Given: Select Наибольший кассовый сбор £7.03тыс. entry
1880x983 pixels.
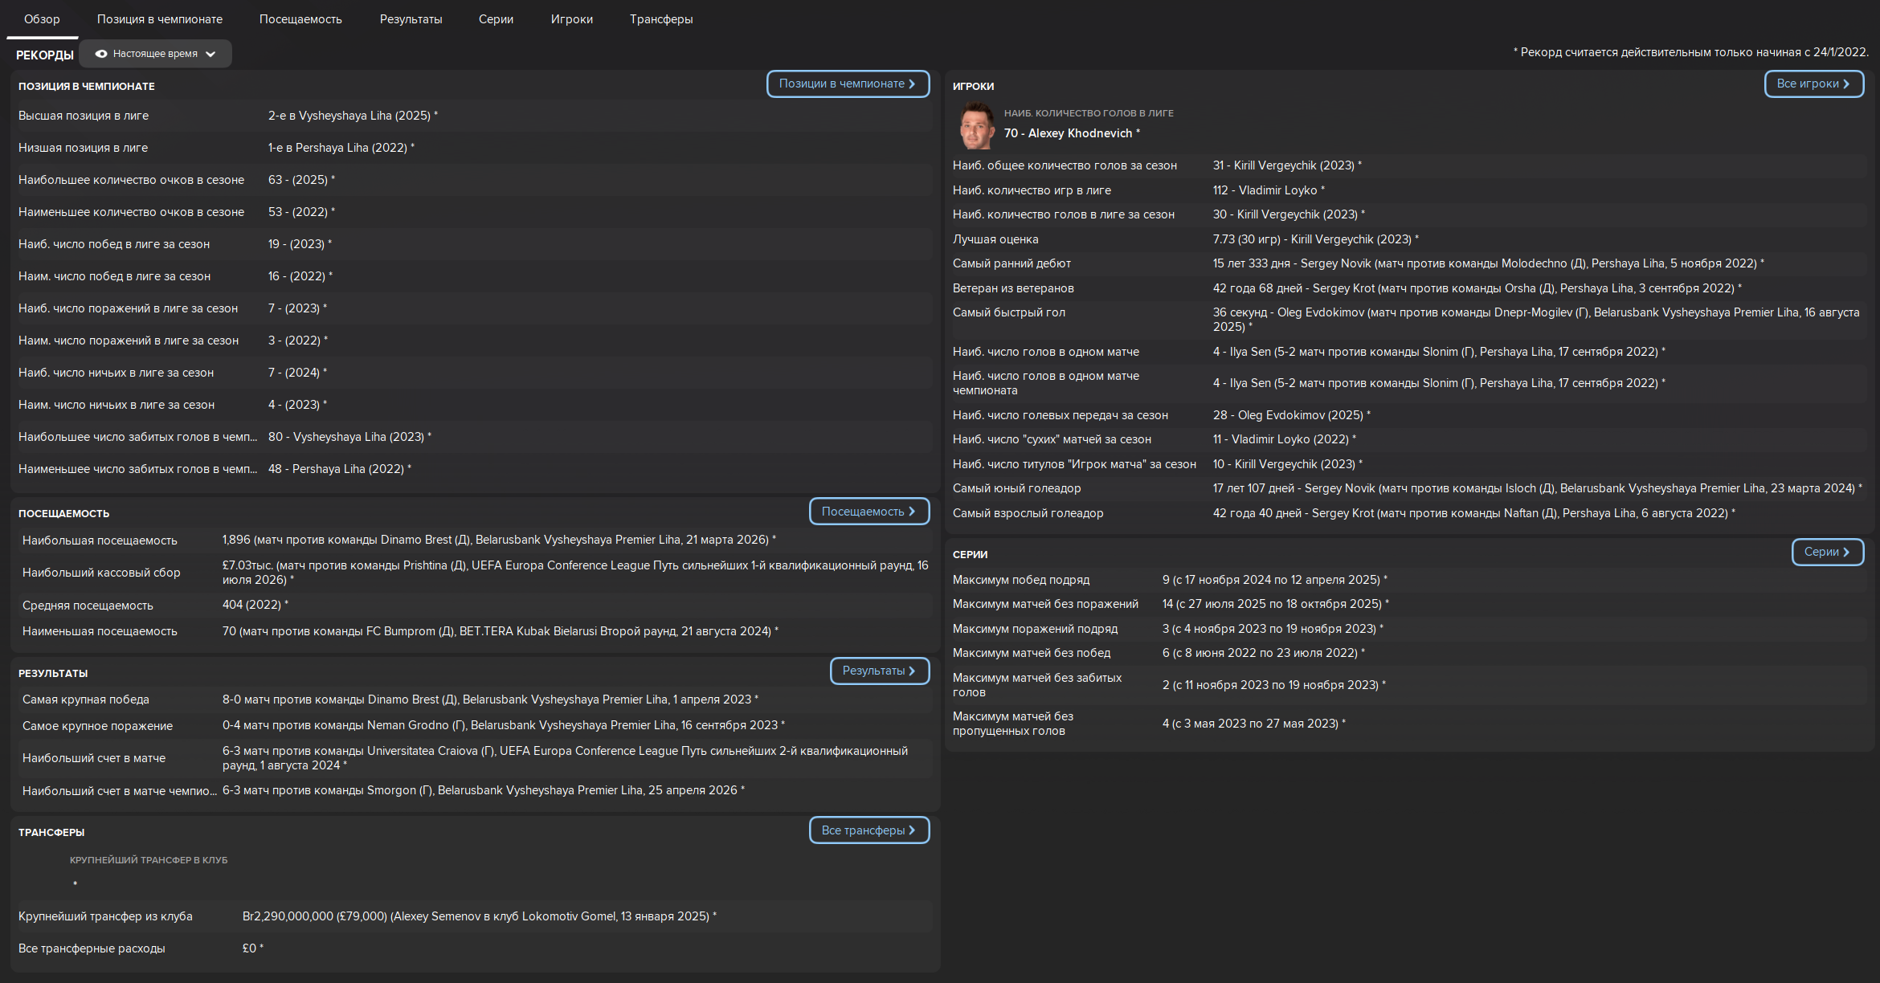Looking at the screenshot, I should tap(575, 573).
